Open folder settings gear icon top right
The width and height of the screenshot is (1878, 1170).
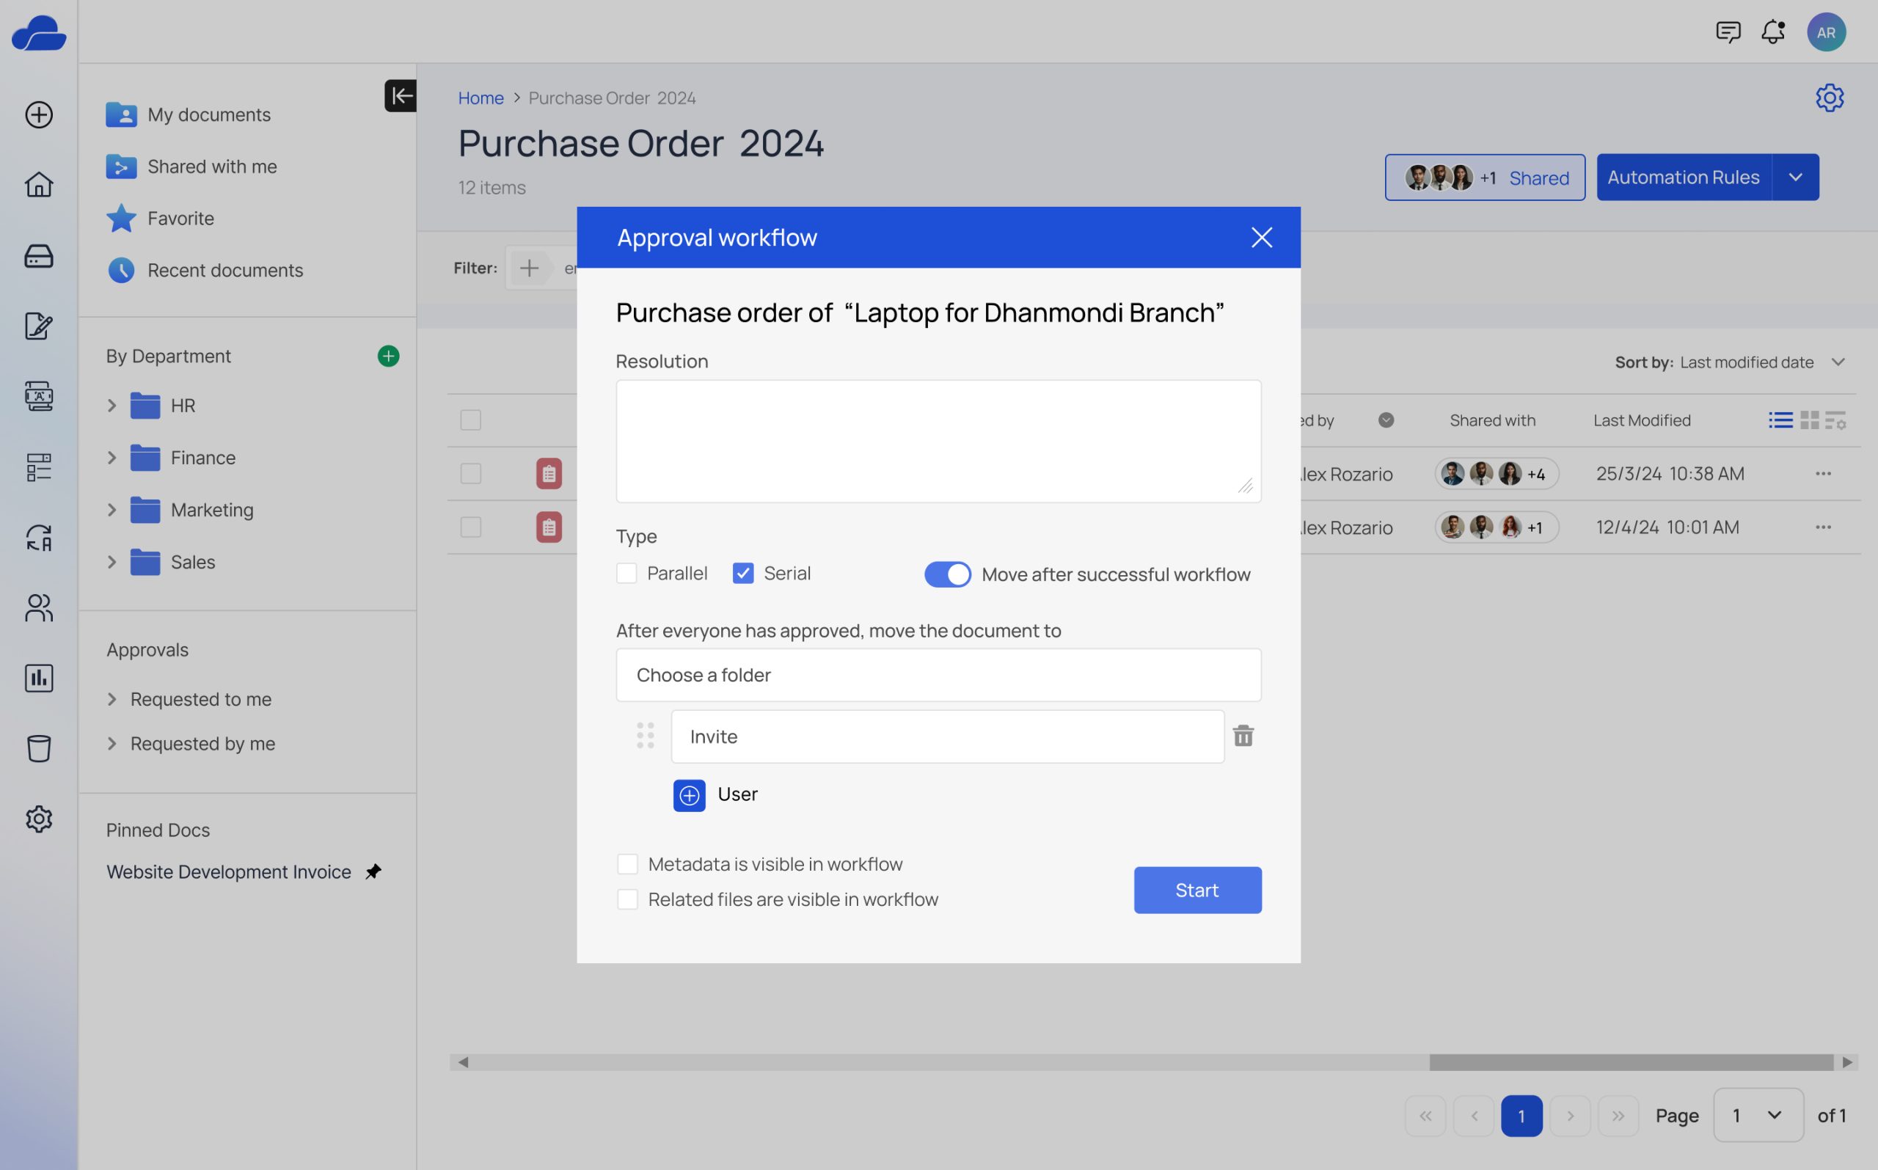click(x=1830, y=98)
